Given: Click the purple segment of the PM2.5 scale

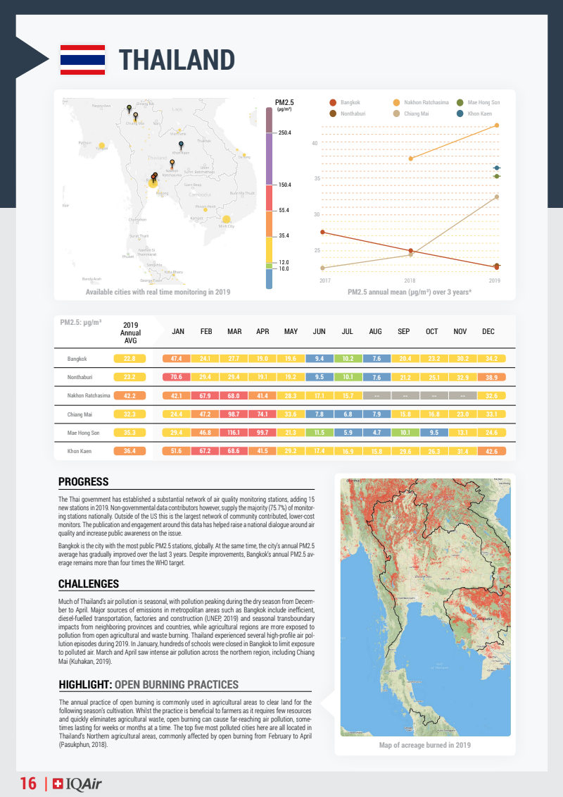Looking at the screenshot, I should click(x=270, y=159).
